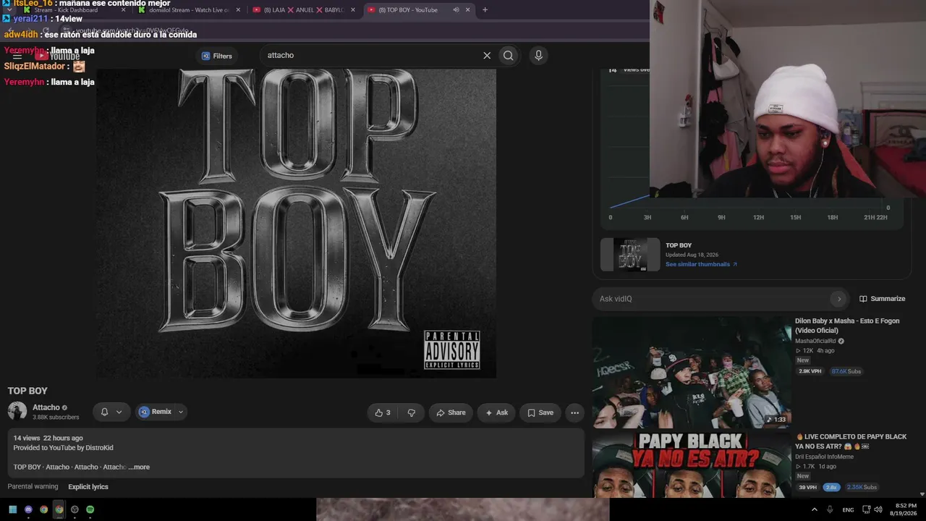Open the browser tab search dropdown
The height and width of the screenshot is (521, 926).
tap(9, 10)
